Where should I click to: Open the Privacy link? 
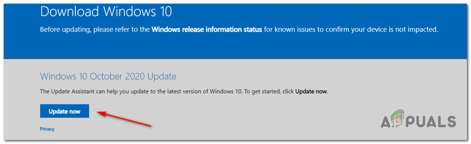pyautogui.click(x=47, y=129)
